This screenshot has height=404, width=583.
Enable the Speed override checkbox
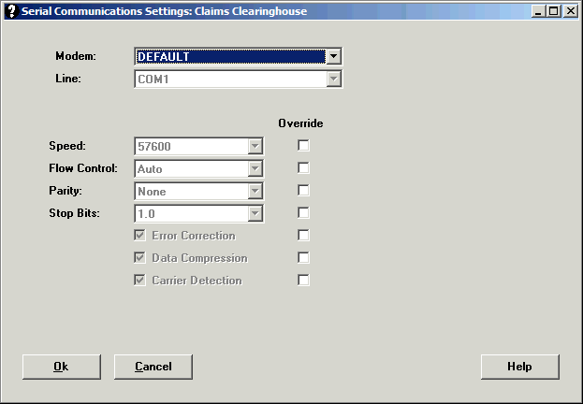coord(303,146)
